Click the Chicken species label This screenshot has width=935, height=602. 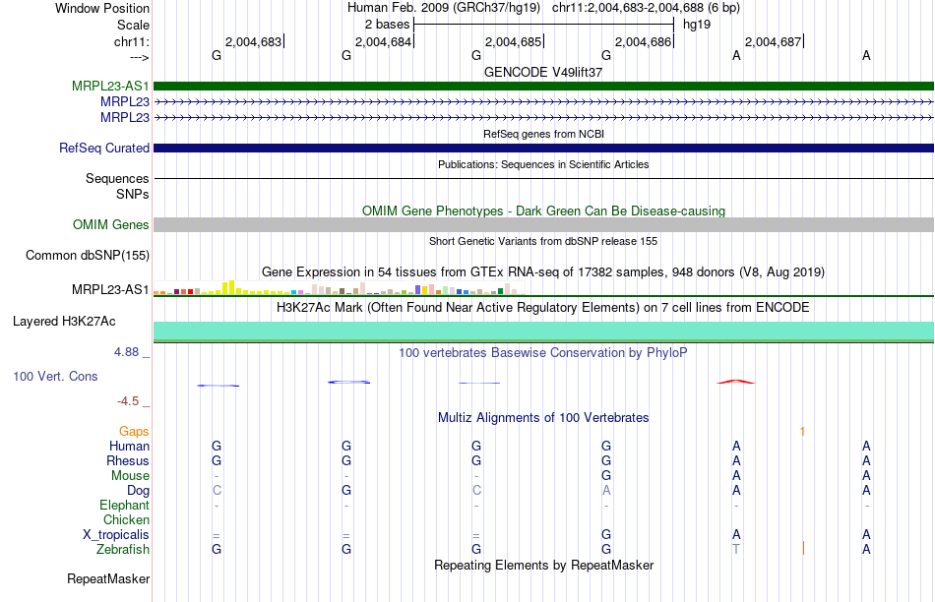[126, 519]
